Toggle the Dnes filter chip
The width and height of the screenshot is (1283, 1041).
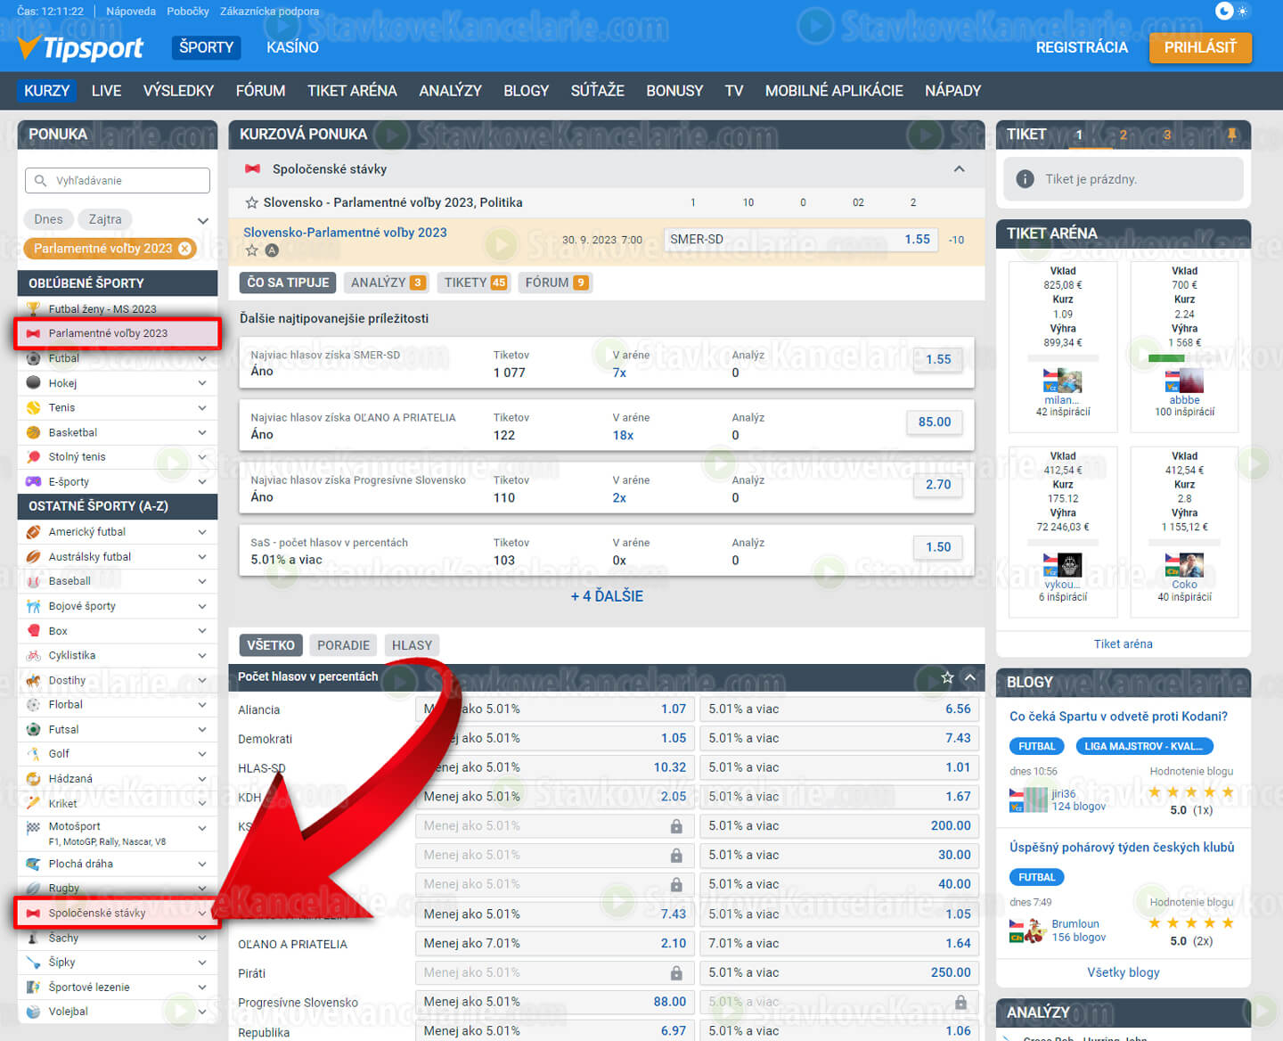49,219
